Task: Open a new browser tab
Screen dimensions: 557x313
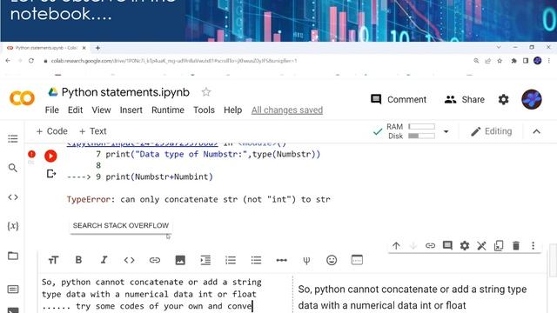Action: [x=97, y=48]
